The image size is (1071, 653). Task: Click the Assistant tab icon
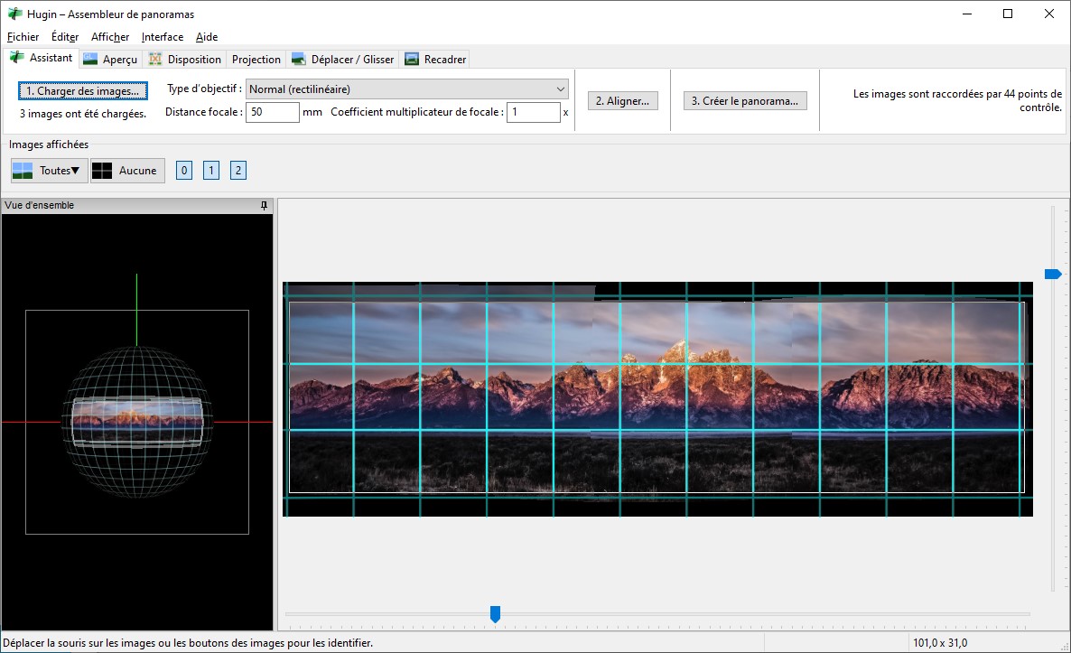[17, 58]
